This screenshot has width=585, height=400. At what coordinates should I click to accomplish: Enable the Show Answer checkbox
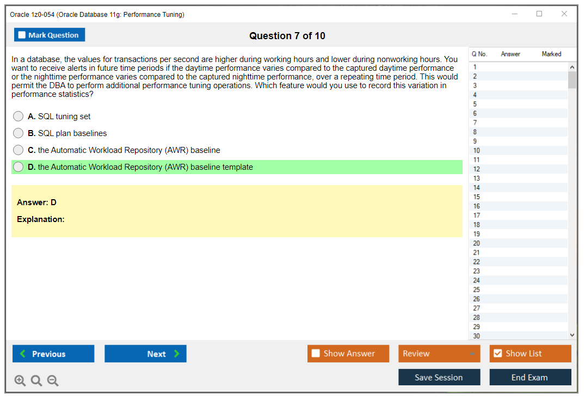(x=316, y=354)
